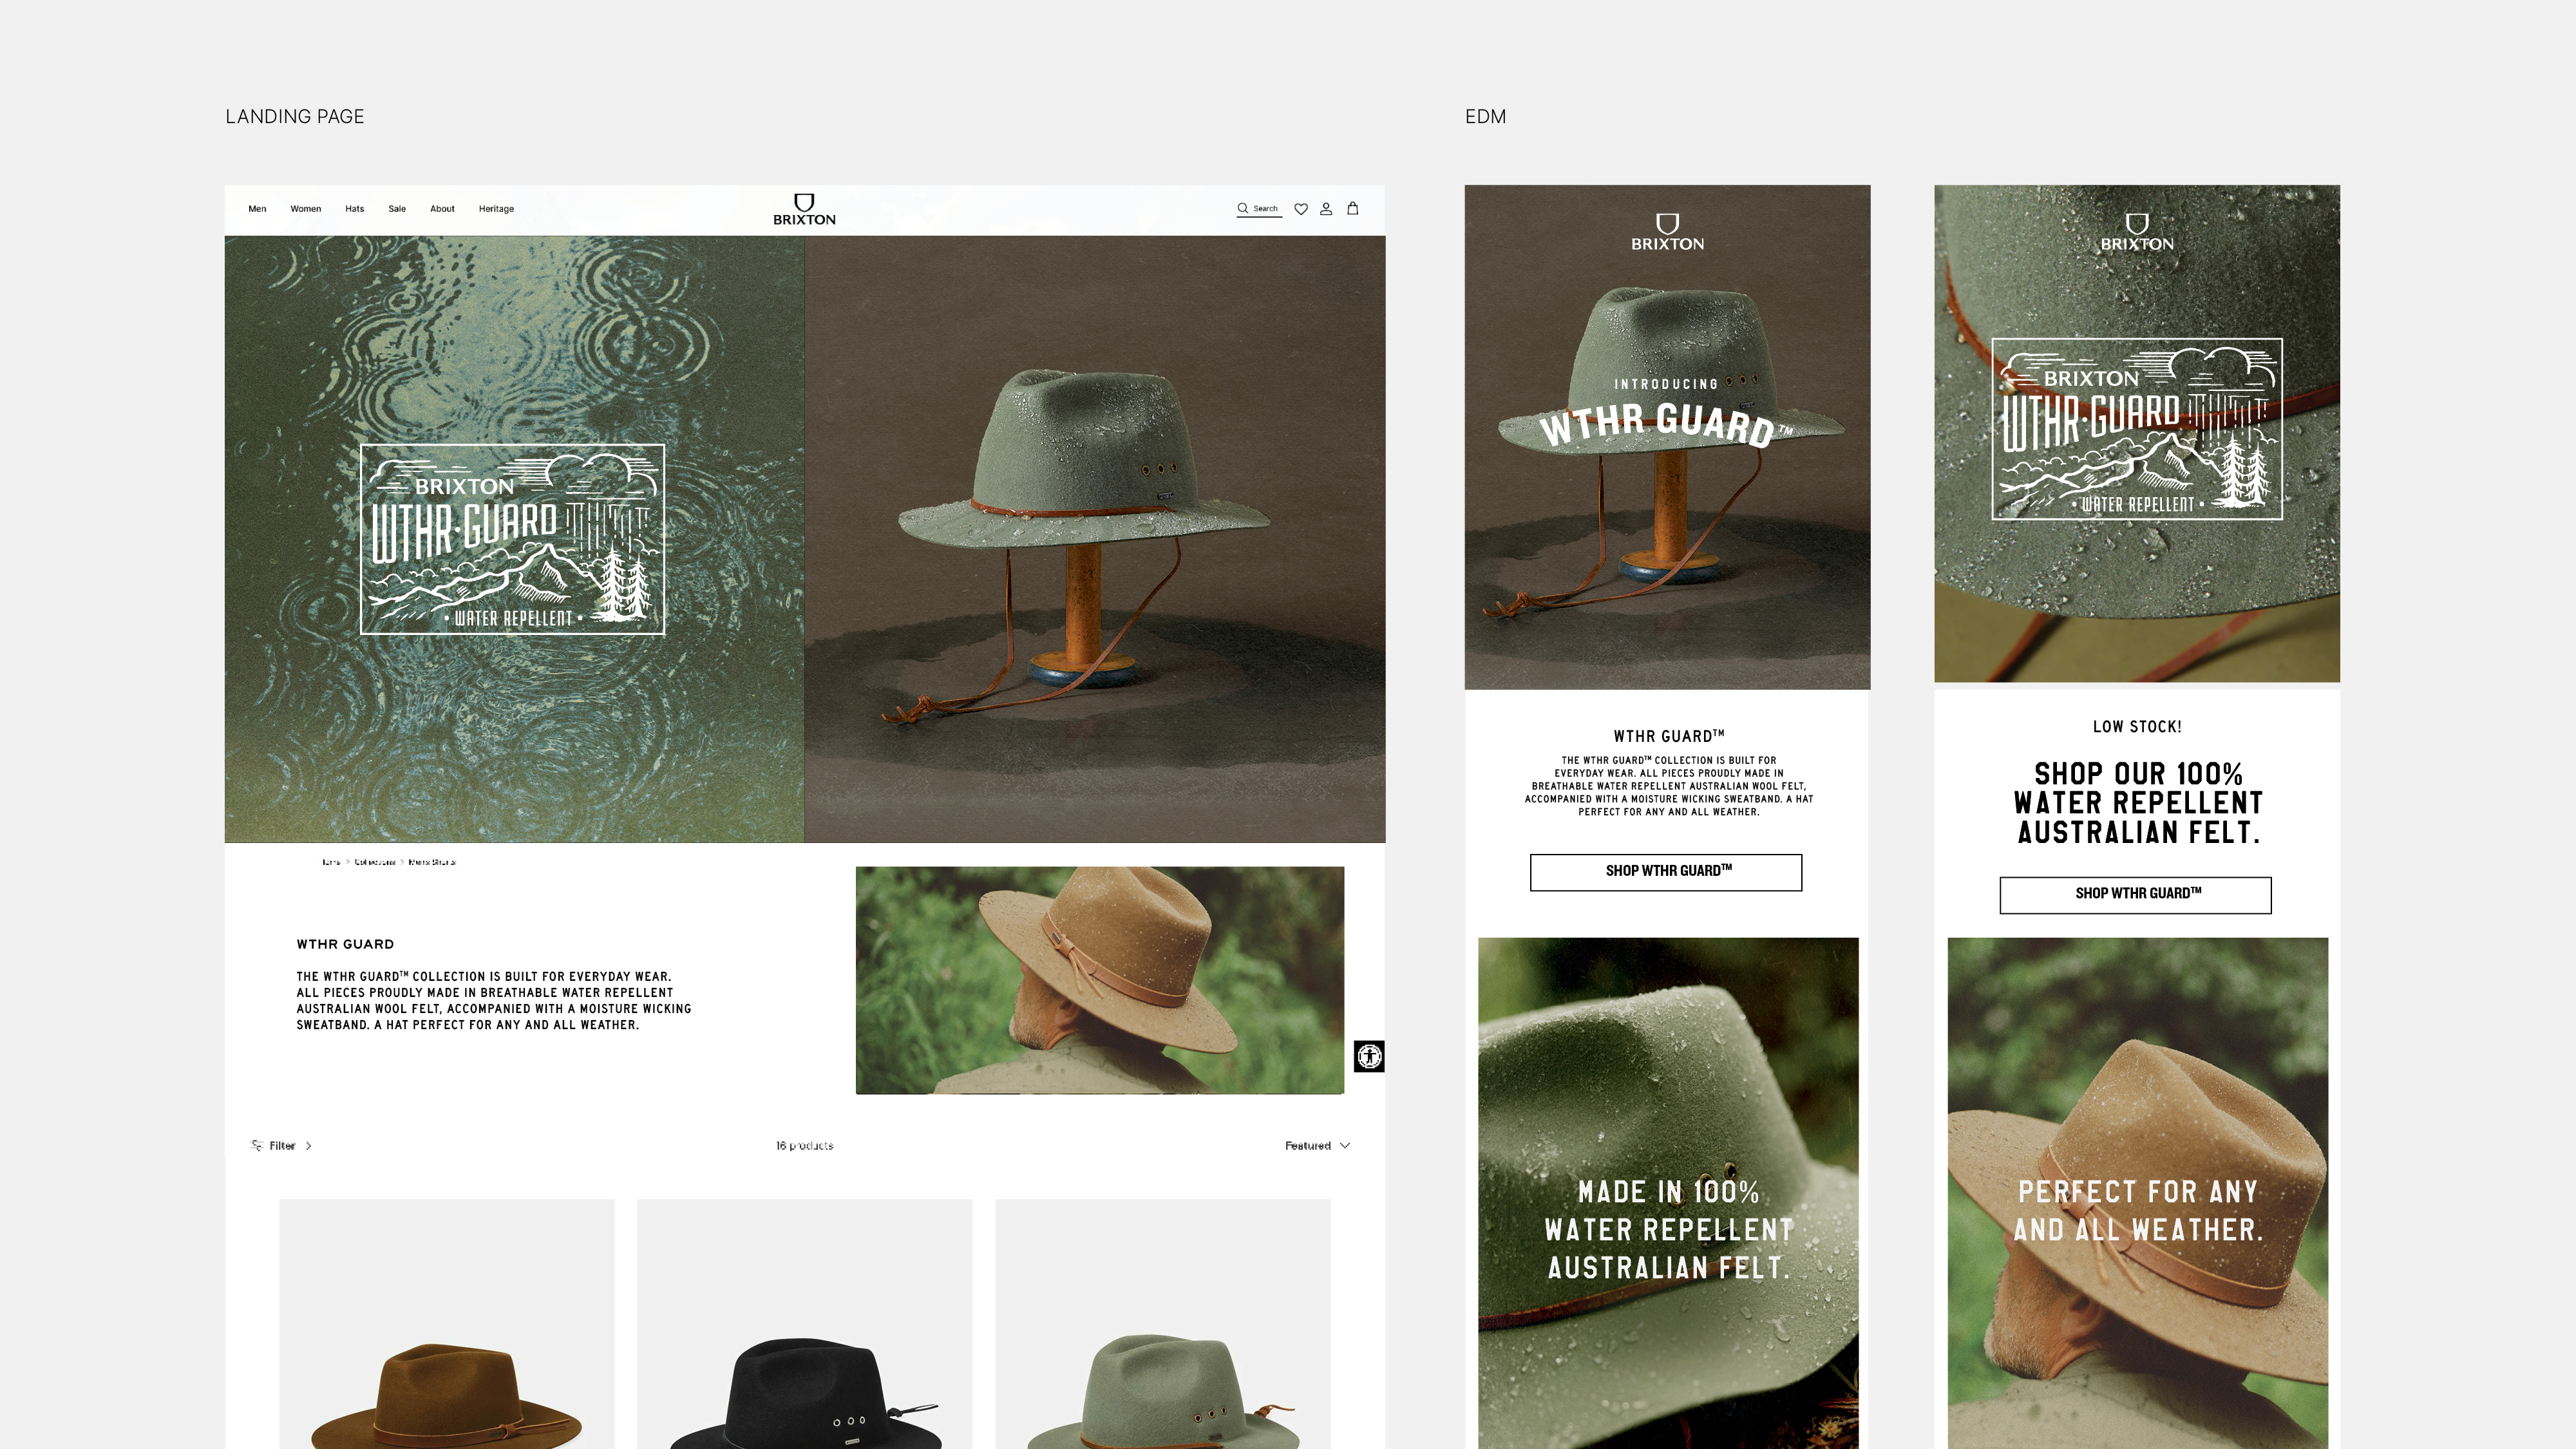Click the Made in 100% Water Repellent image
The height and width of the screenshot is (1449, 2576).
[x=1668, y=1193]
